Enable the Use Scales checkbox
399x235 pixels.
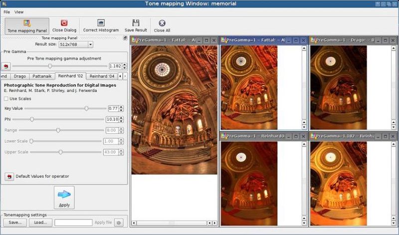pos(6,99)
